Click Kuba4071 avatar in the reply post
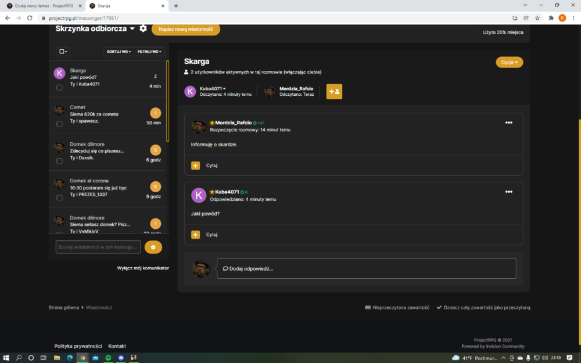 coord(199,195)
